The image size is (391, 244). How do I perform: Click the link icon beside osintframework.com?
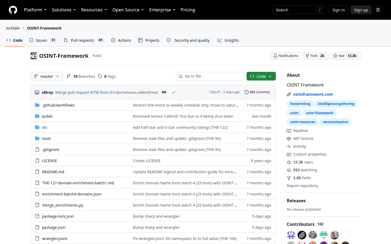289,94
